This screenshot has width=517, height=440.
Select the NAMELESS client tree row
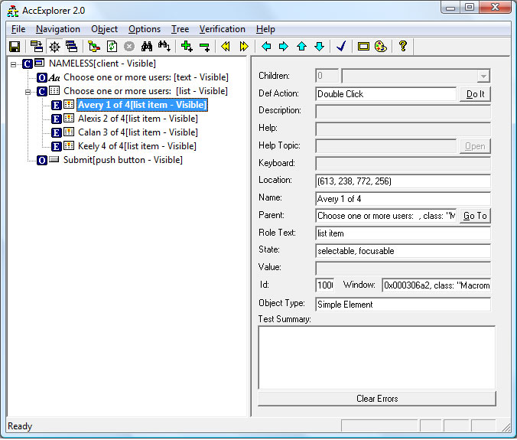[102, 64]
